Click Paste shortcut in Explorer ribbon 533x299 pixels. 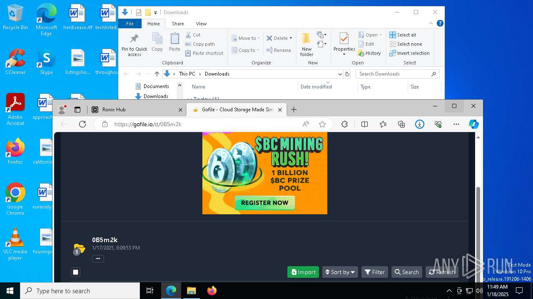pyautogui.click(x=204, y=53)
